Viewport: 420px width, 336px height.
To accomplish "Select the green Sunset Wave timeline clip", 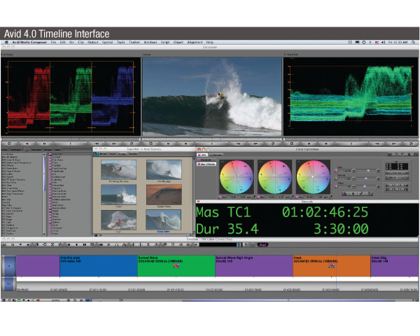I will 176,265.
